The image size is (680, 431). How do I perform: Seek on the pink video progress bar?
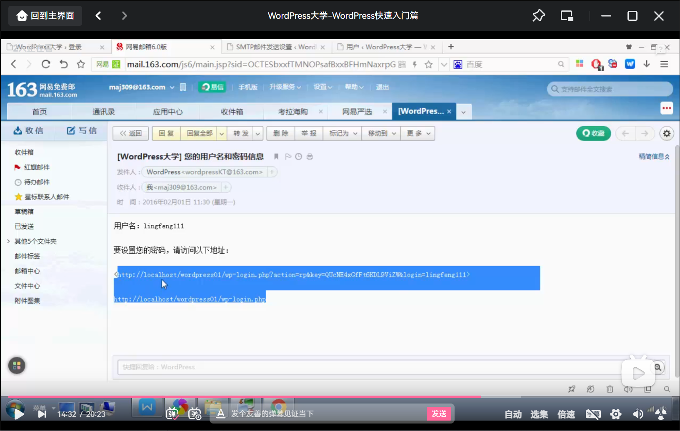tap(339, 397)
